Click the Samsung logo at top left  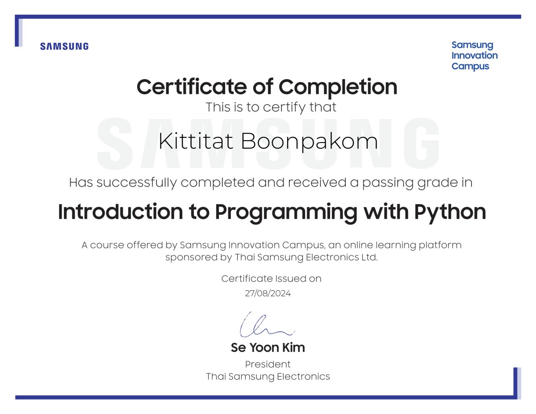point(64,46)
